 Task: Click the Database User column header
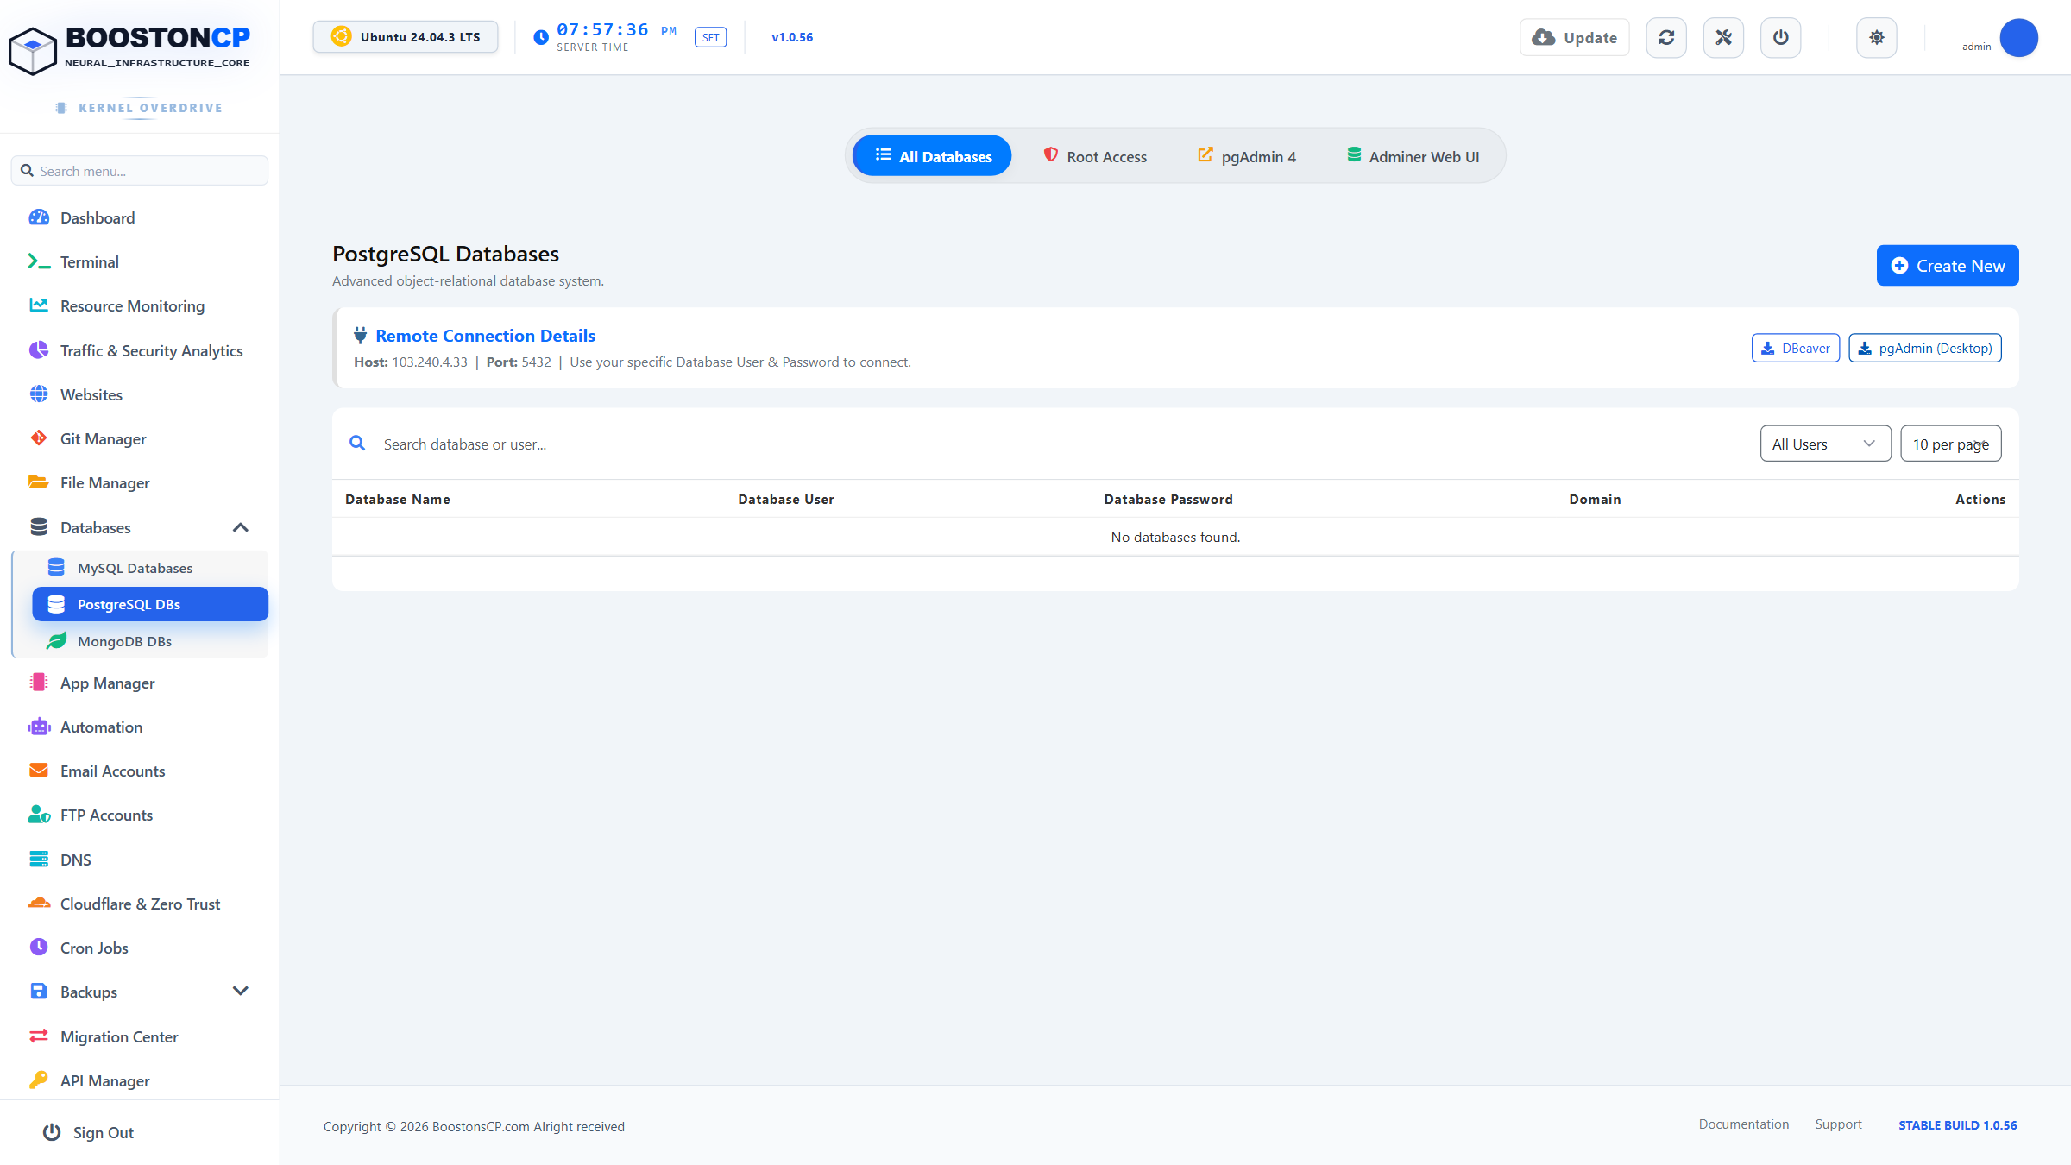pyautogui.click(x=786, y=499)
